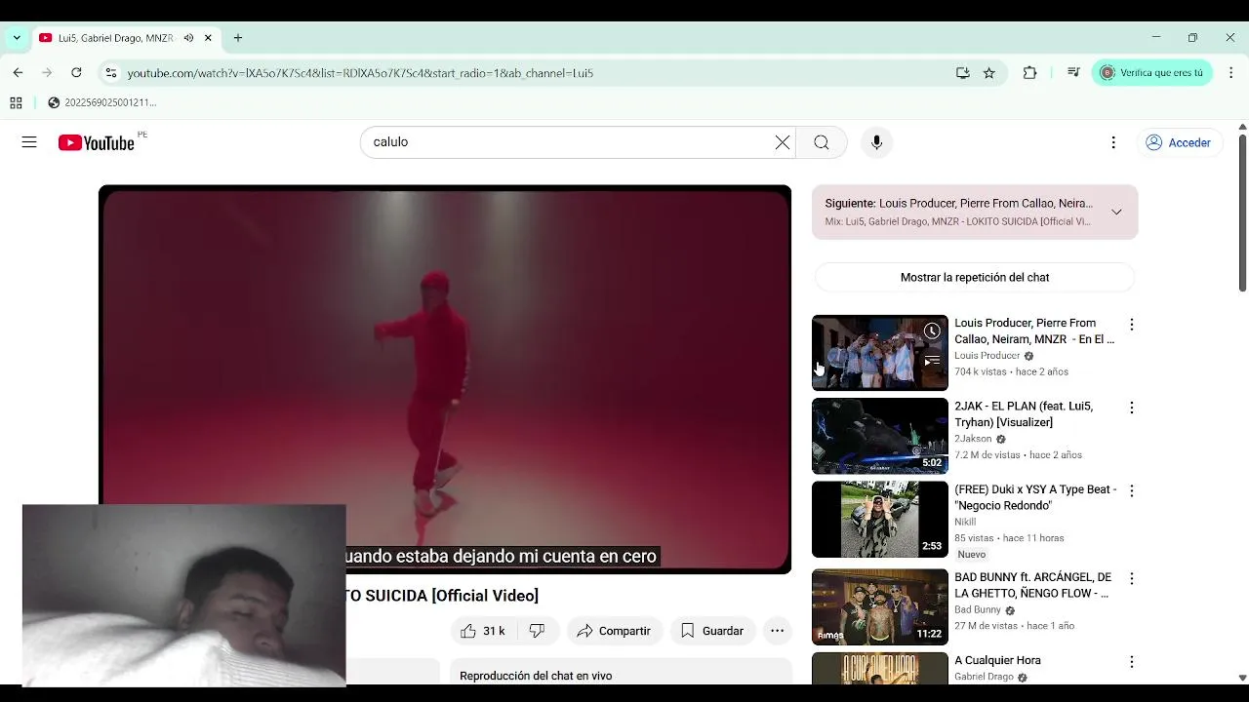
Task: Open the Bad Bunny channel link
Action: point(978,610)
